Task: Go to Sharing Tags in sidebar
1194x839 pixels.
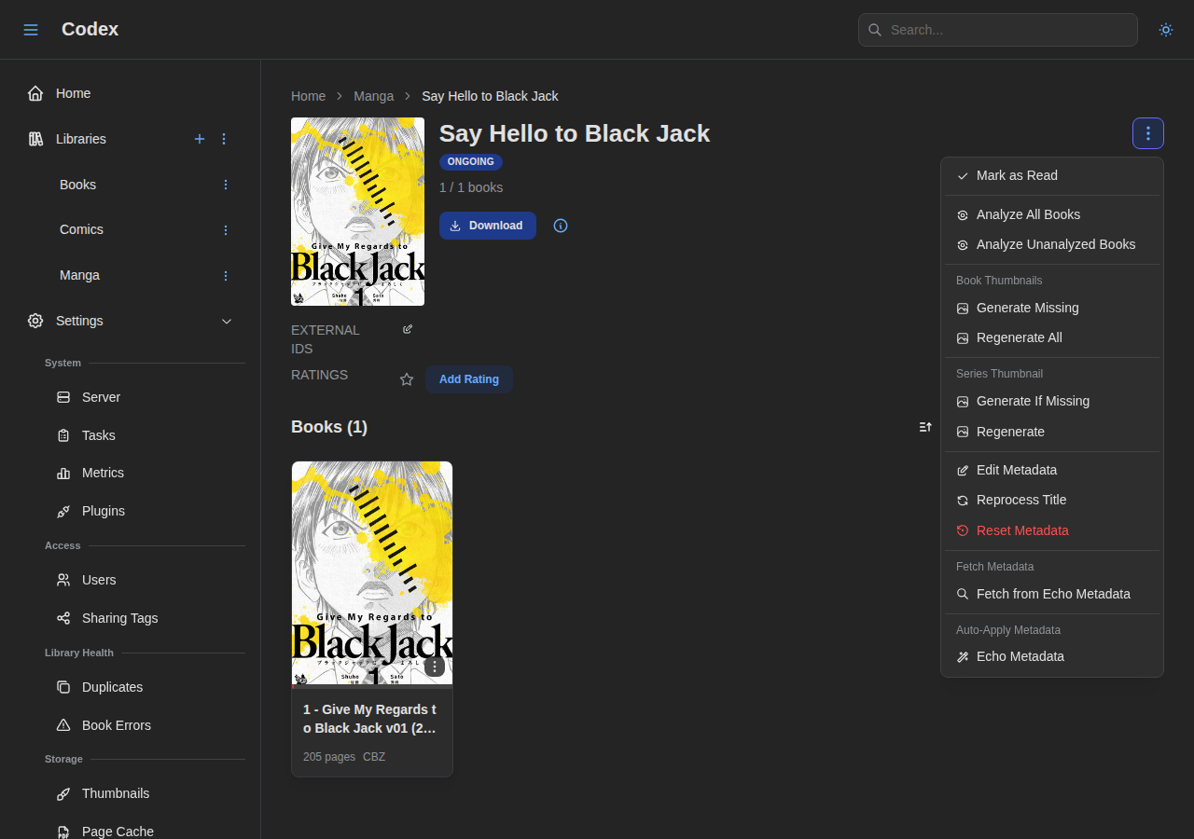Action: click(x=119, y=618)
